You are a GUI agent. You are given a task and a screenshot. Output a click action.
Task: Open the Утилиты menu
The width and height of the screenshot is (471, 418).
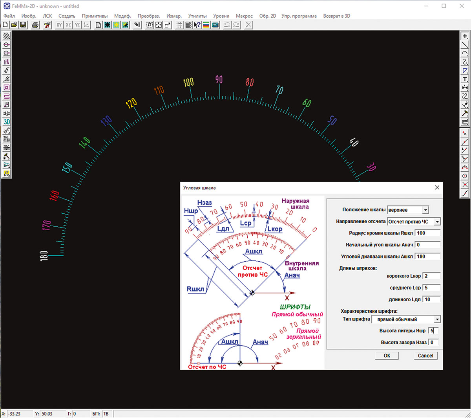coord(197,16)
